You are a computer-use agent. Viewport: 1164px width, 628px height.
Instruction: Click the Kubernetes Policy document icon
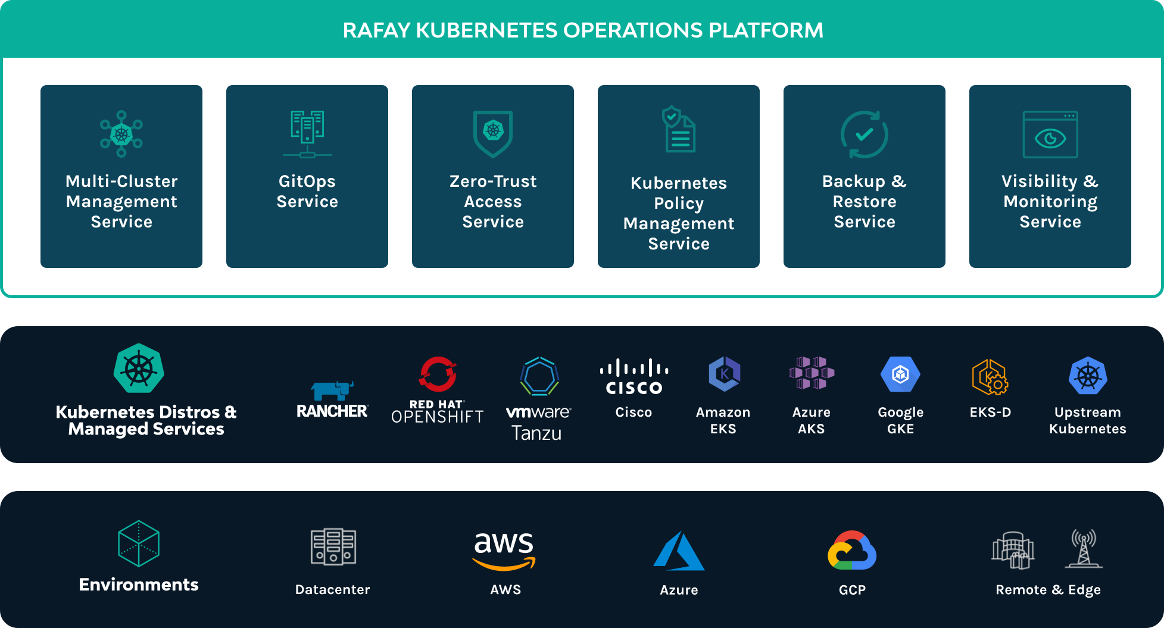[679, 129]
